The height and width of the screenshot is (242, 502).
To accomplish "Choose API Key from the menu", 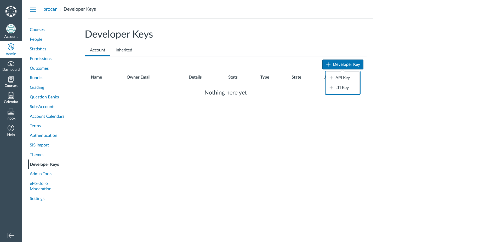I will [343, 78].
